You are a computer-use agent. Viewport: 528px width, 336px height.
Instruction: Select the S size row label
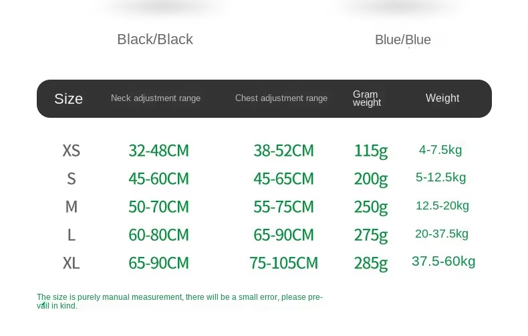[x=72, y=179]
